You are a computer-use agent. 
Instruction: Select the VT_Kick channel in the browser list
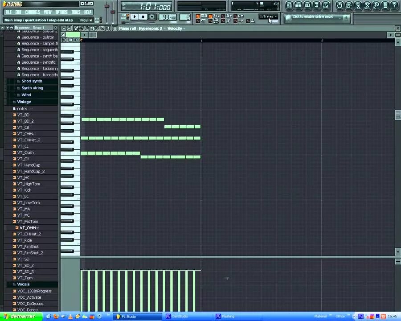(x=24, y=190)
